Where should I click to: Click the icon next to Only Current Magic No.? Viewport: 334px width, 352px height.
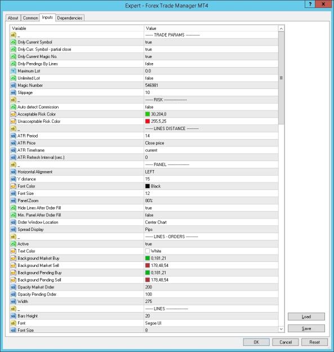click(x=14, y=56)
